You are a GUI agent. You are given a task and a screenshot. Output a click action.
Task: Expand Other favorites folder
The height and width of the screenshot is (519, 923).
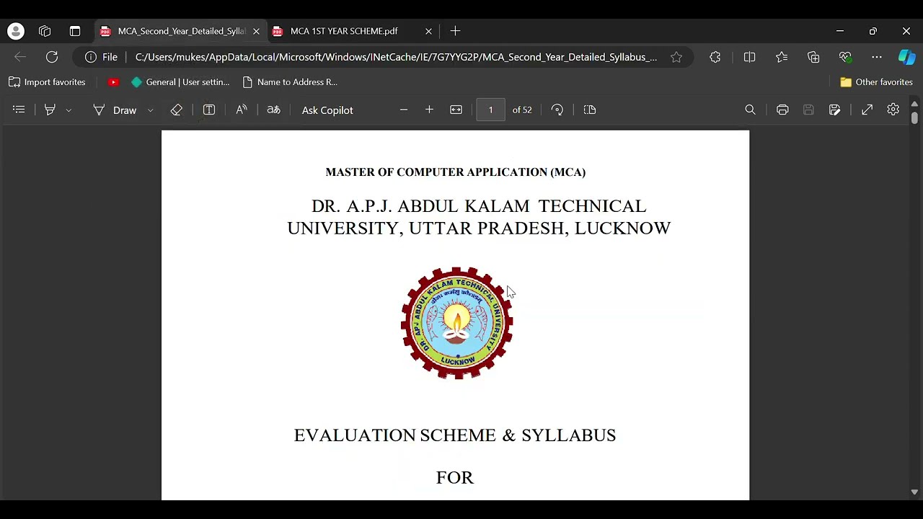tap(877, 82)
